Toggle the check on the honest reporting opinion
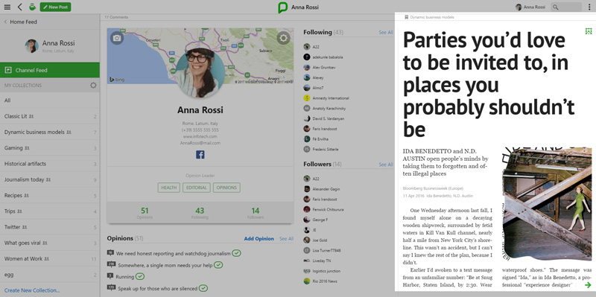 pos(236,253)
